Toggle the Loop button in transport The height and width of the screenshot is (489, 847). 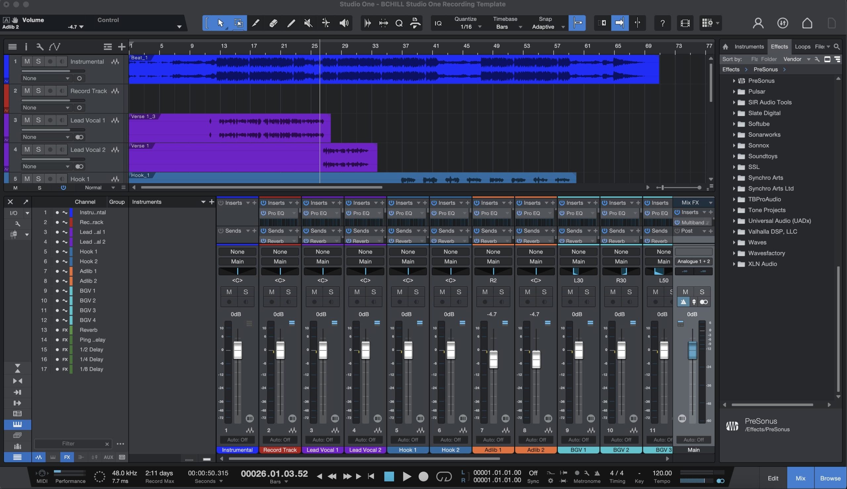tap(443, 476)
